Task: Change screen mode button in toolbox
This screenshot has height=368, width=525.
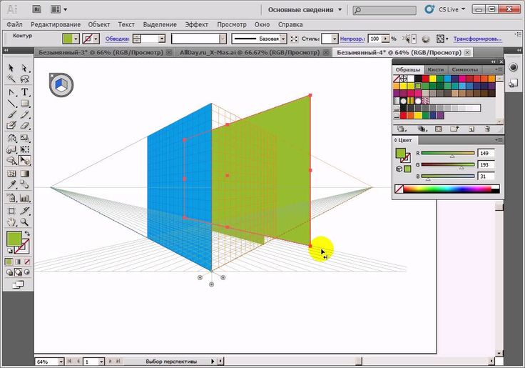Action: pyautogui.click(x=18, y=285)
